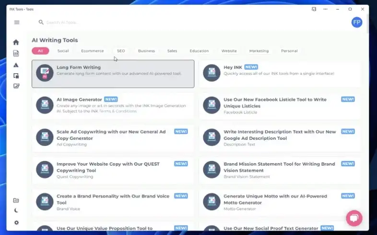Click the vertical scrollbar thumb

(x=367, y=24)
